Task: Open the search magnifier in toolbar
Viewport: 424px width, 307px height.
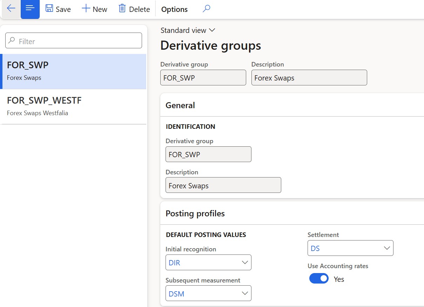Action: 207,9
